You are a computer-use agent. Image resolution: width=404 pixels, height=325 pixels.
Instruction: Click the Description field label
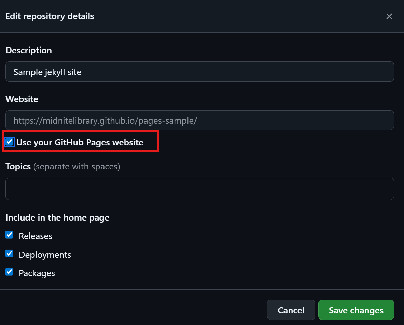[29, 50]
